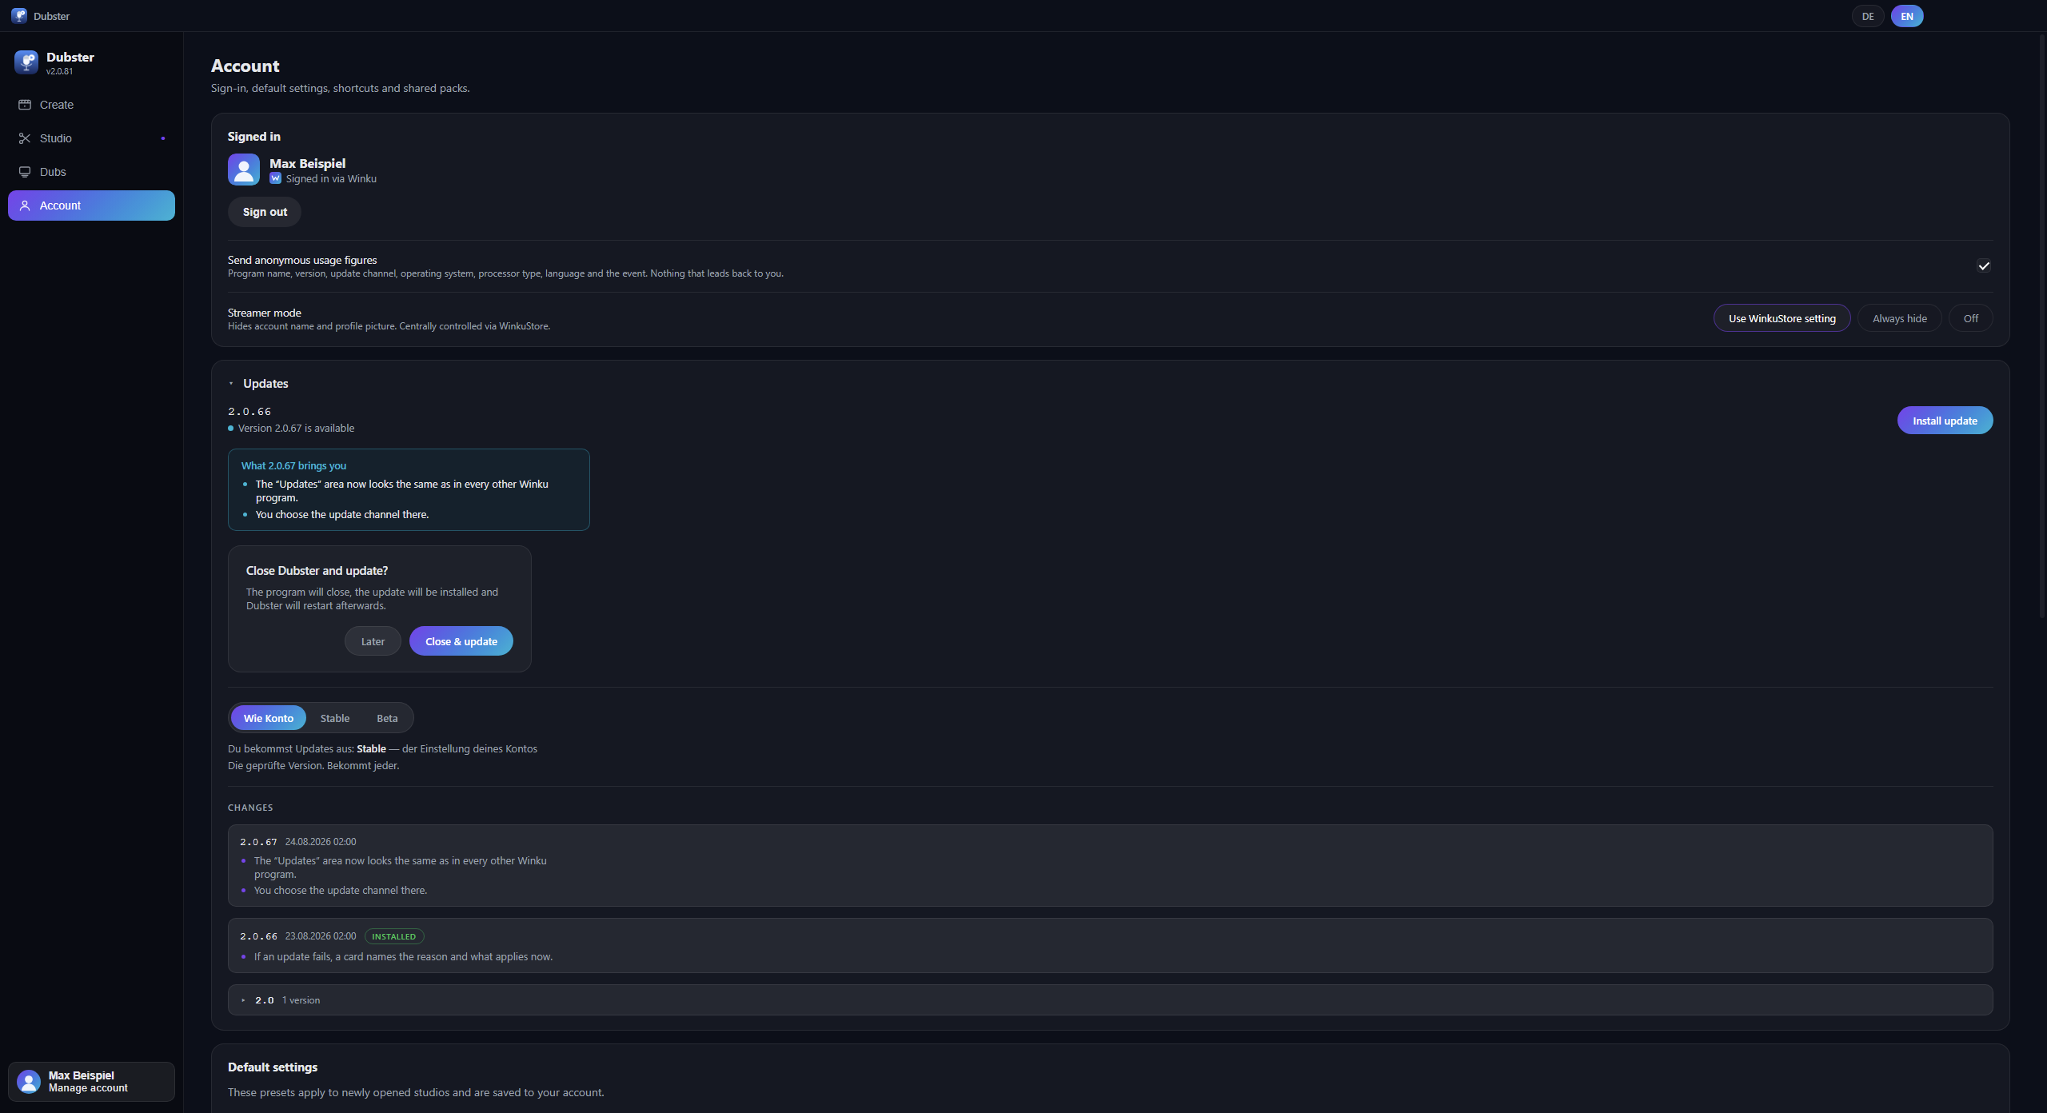Open Create in the sidebar
2047x1113 pixels.
[x=91, y=105]
